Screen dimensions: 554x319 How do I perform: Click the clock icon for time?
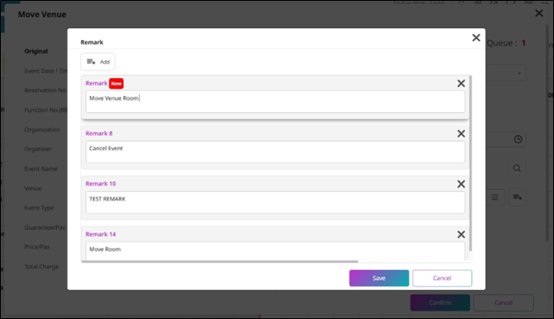coord(518,139)
